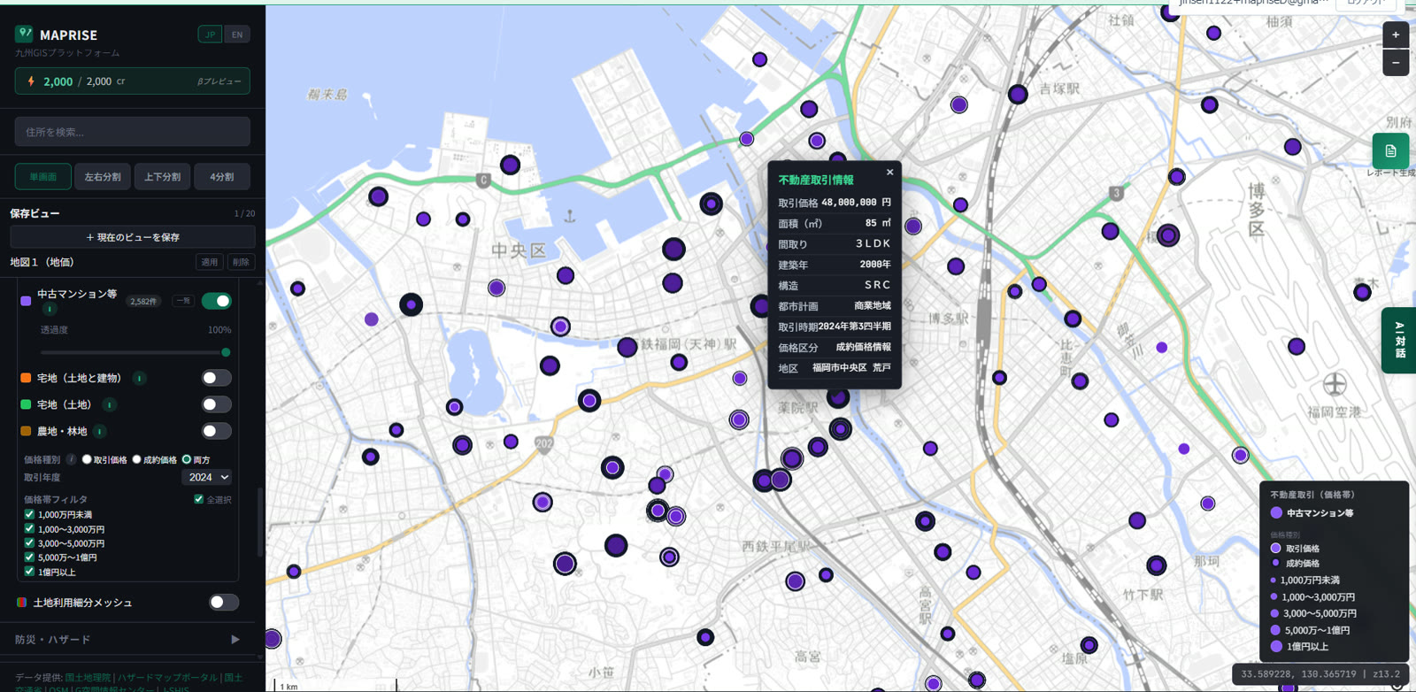Click the 一覧 button for 中古マンション等
Viewport: 1416px width, 692px height.
(183, 301)
